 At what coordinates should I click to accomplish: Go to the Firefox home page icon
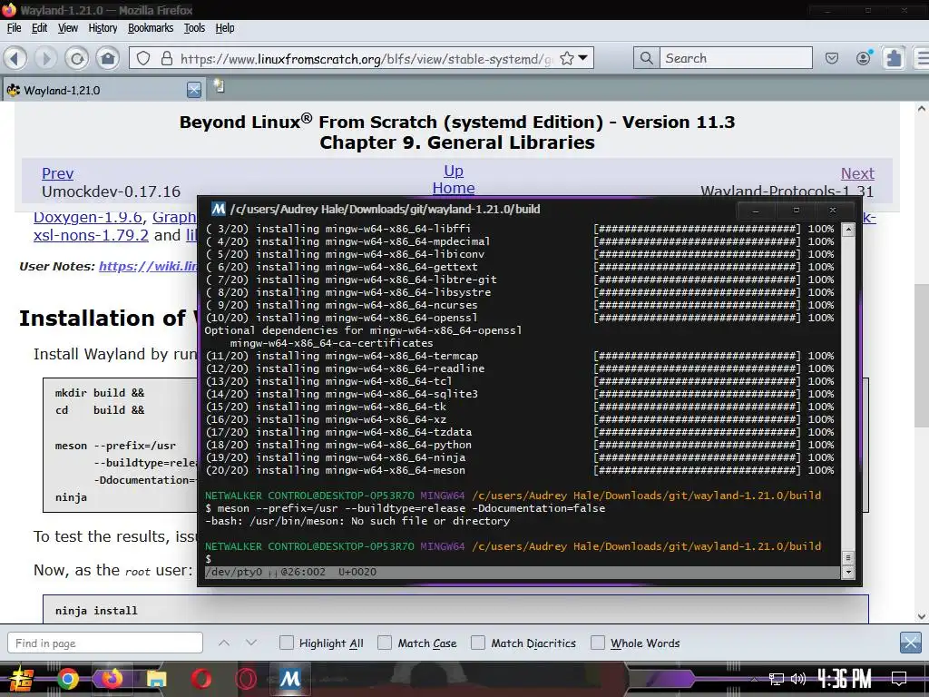tap(108, 58)
